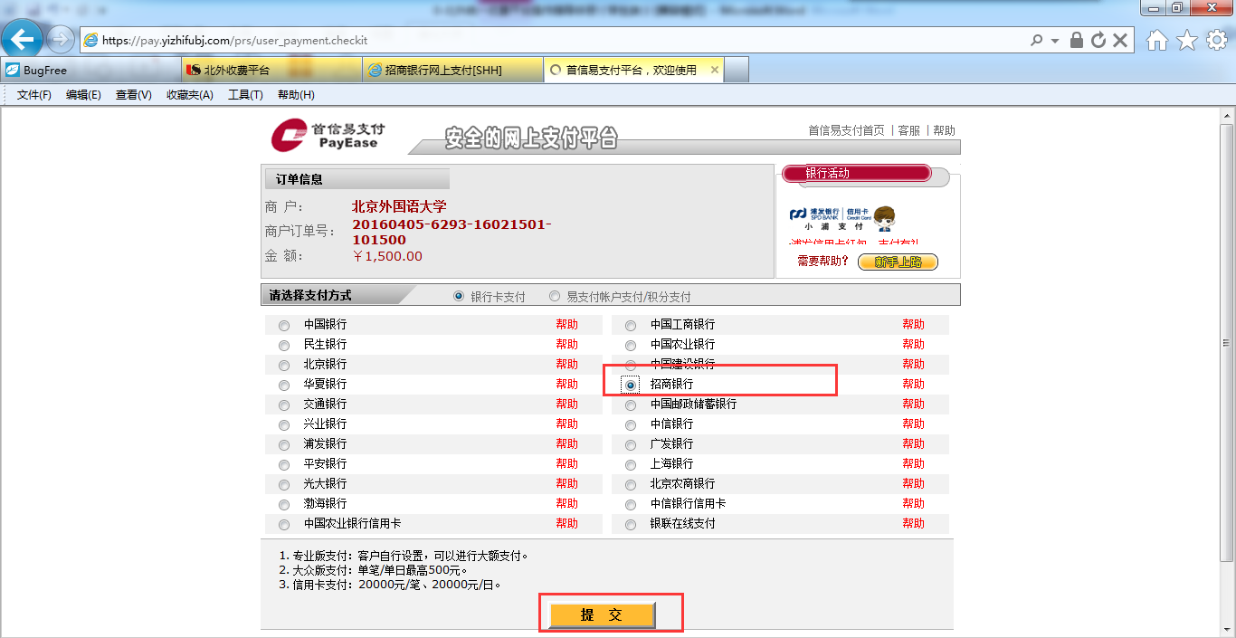The width and height of the screenshot is (1236, 638).
Task: Choose 易支付帐户支付/积分支付 payment option
Action: pos(555,296)
